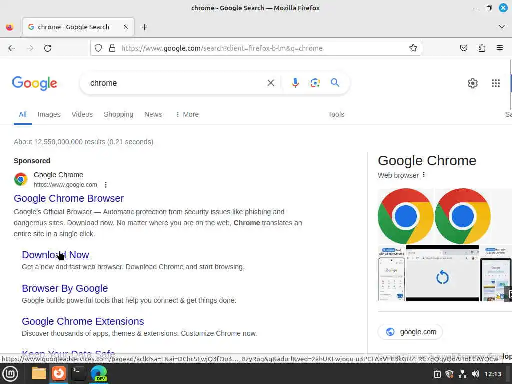The image size is (512, 384).
Task: Open phone screenshot thumbnail on left
Action: (x=391, y=273)
